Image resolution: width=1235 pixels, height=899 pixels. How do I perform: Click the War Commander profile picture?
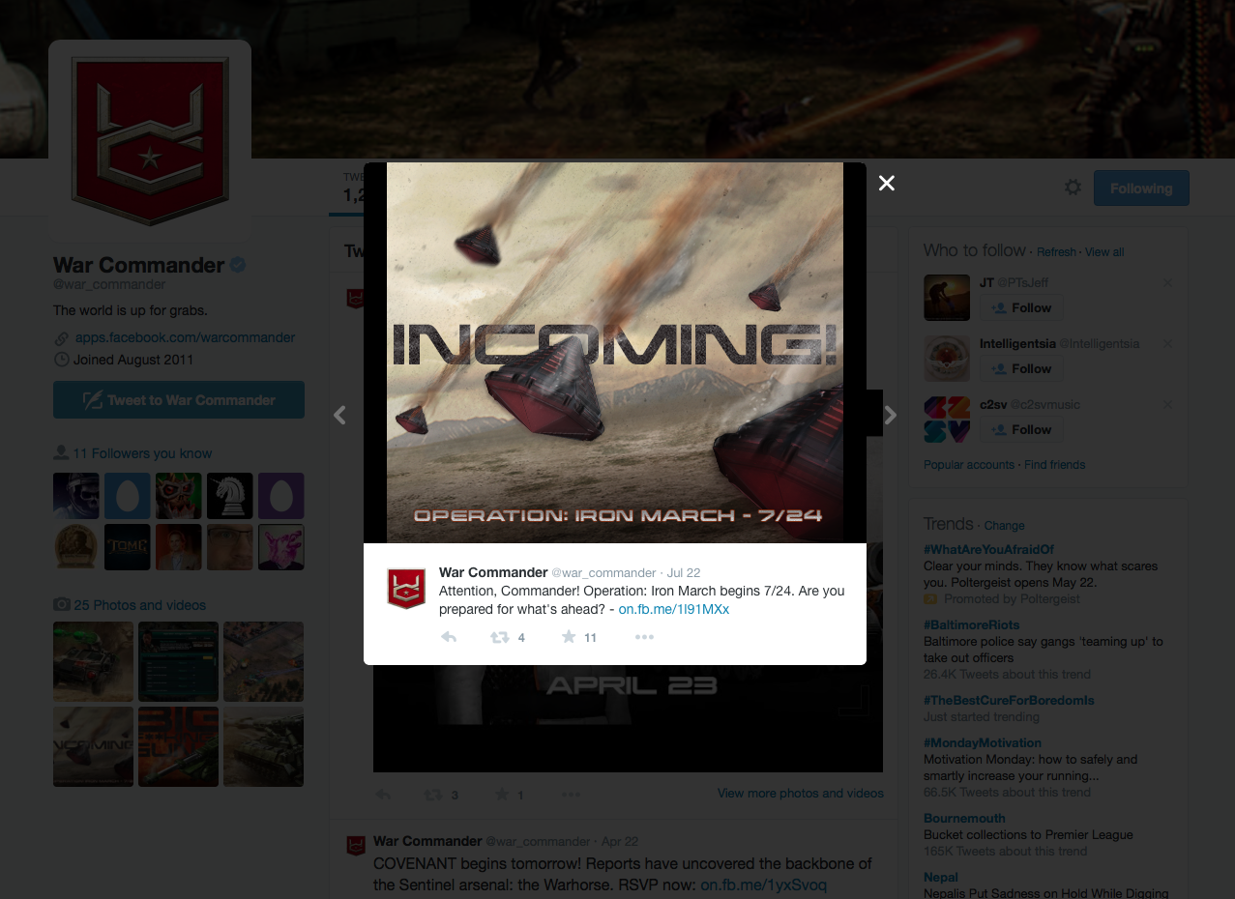pyautogui.click(x=150, y=141)
